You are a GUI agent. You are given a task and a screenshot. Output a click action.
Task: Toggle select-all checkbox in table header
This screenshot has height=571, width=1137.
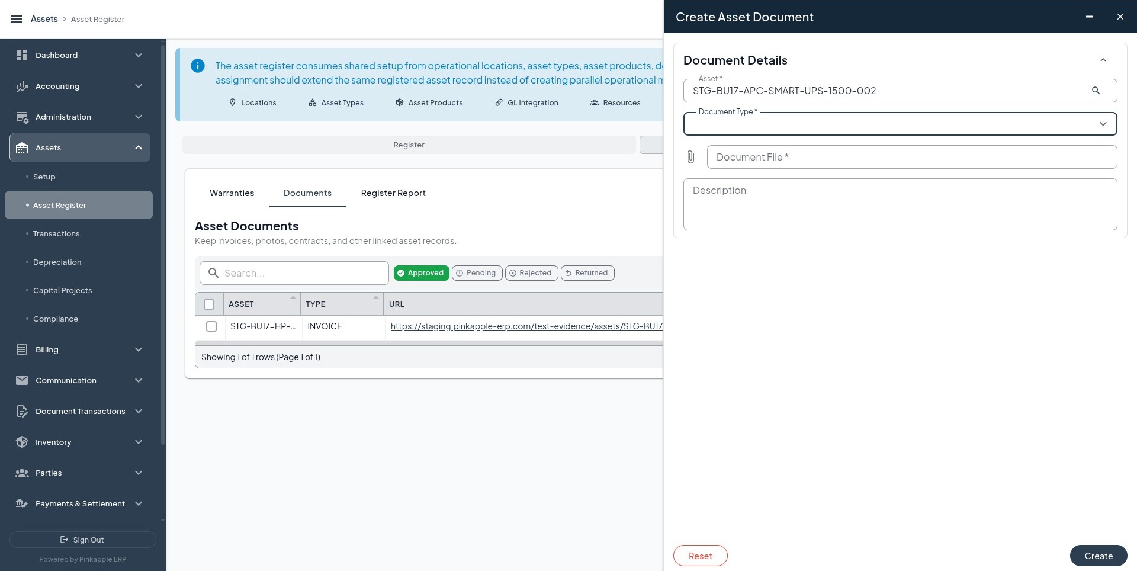[209, 304]
